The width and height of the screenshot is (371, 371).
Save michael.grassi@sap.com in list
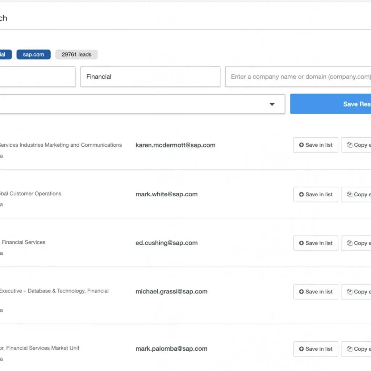pos(316,292)
